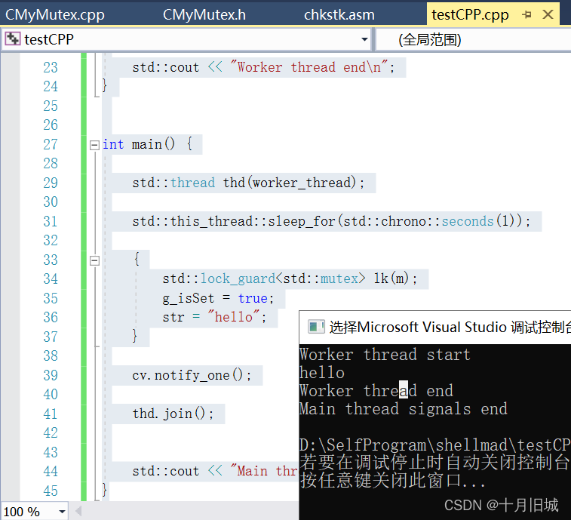This screenshot has height=520, width=571.
Task: Open the 100 % zoom level dropdown
Action: [x=63, y=512]
